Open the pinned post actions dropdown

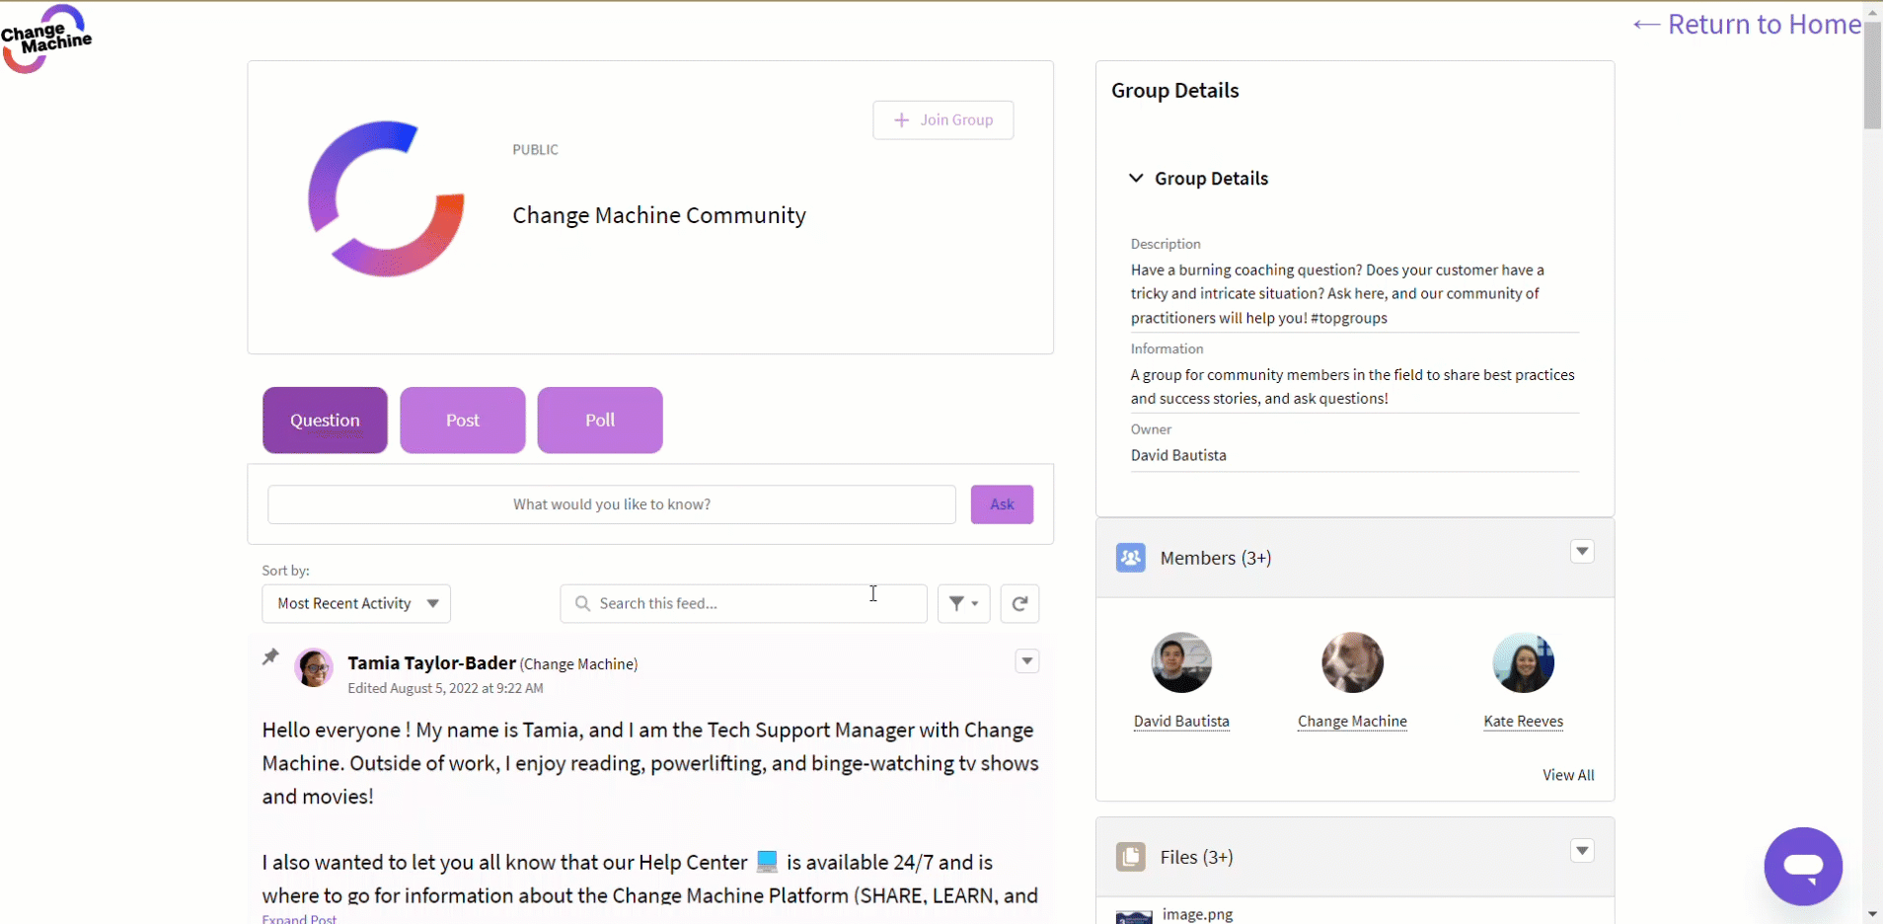coord(1026,661)
